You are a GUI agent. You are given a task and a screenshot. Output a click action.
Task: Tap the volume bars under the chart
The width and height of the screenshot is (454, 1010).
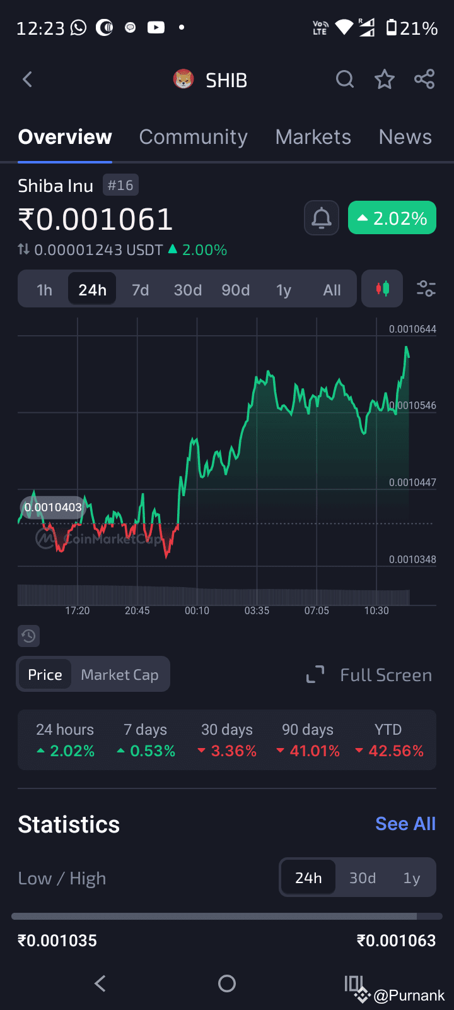(x=213, y=595)
